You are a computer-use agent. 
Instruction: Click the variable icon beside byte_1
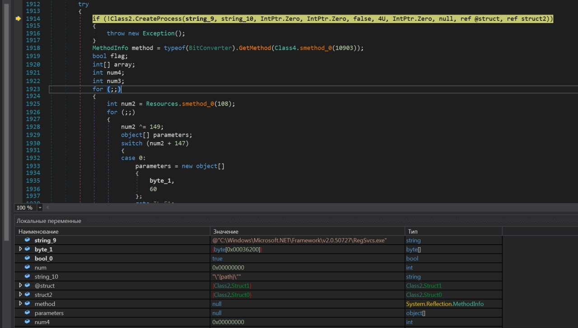[27, 249]
